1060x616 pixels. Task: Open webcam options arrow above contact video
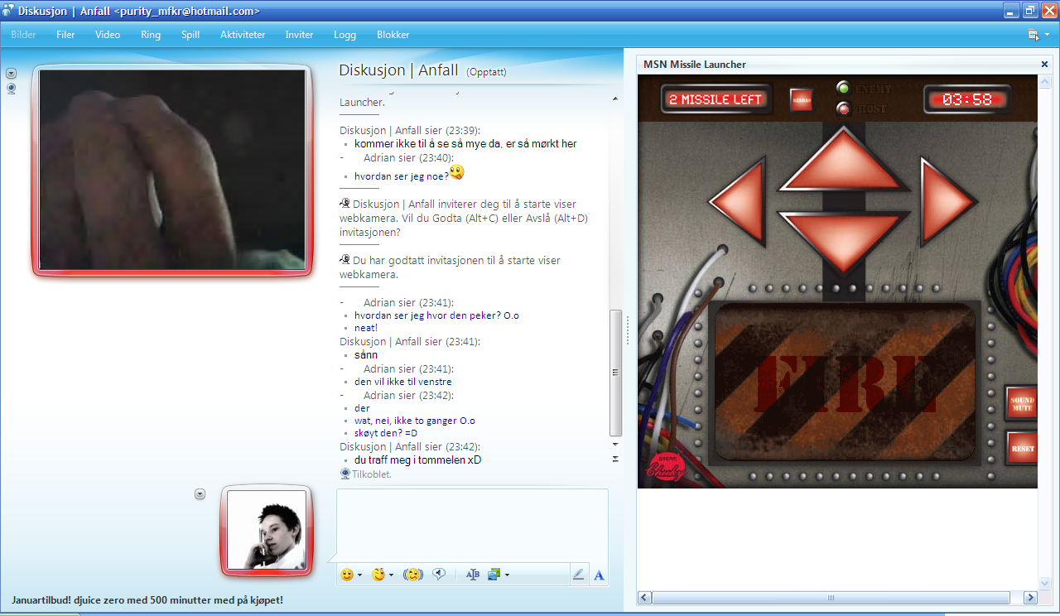point(11,73)
